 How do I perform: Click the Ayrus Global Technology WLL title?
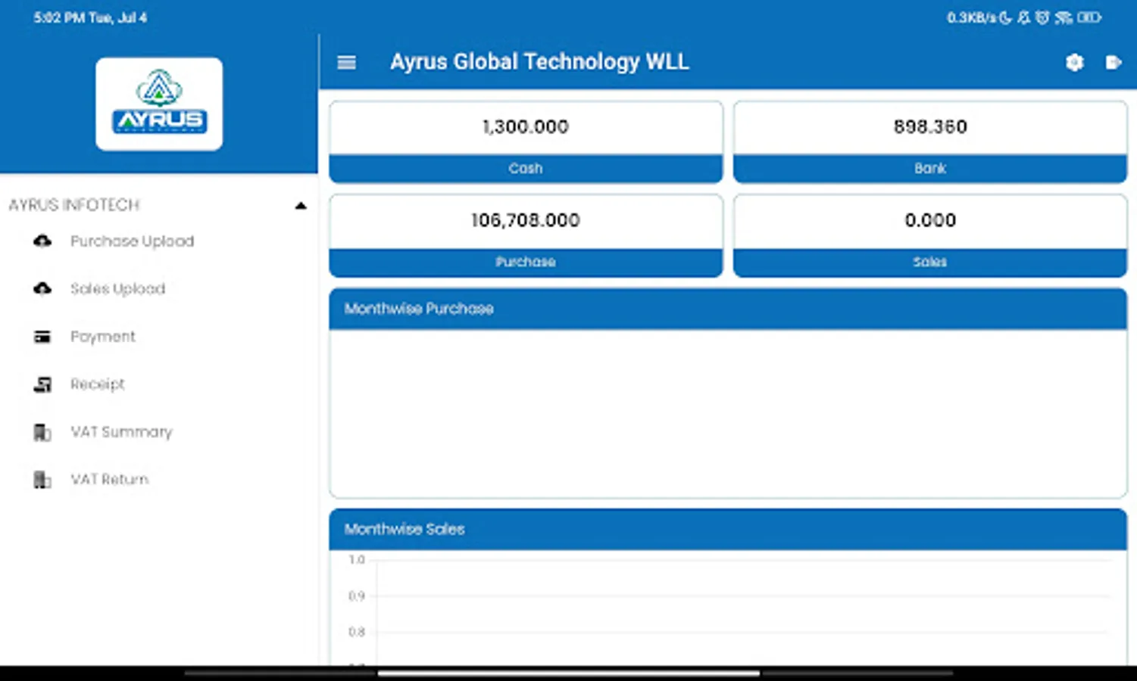point(539,62)
